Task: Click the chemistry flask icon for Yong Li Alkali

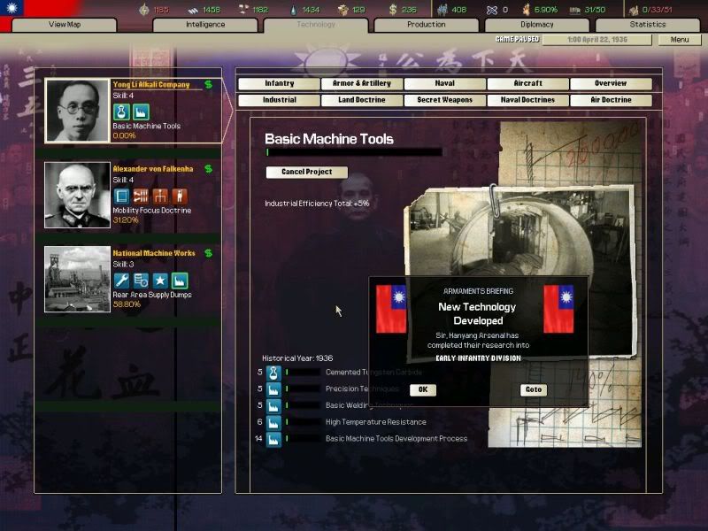Action: pos(121,112)
